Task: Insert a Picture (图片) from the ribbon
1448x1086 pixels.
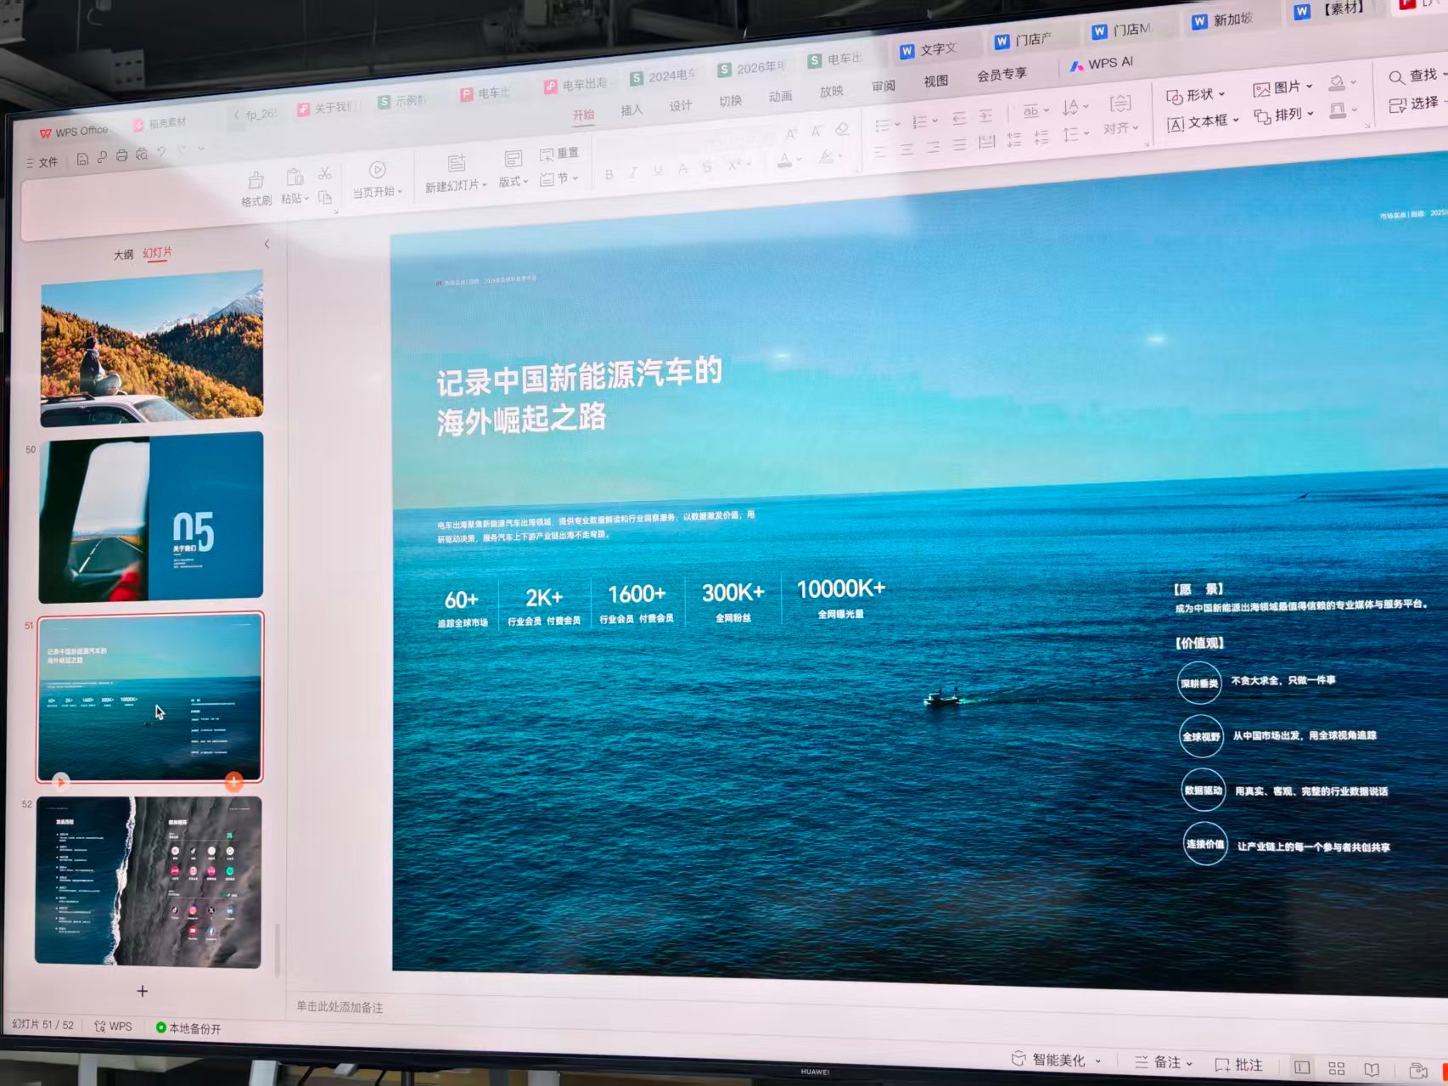Action: (x=1282, y=87)
